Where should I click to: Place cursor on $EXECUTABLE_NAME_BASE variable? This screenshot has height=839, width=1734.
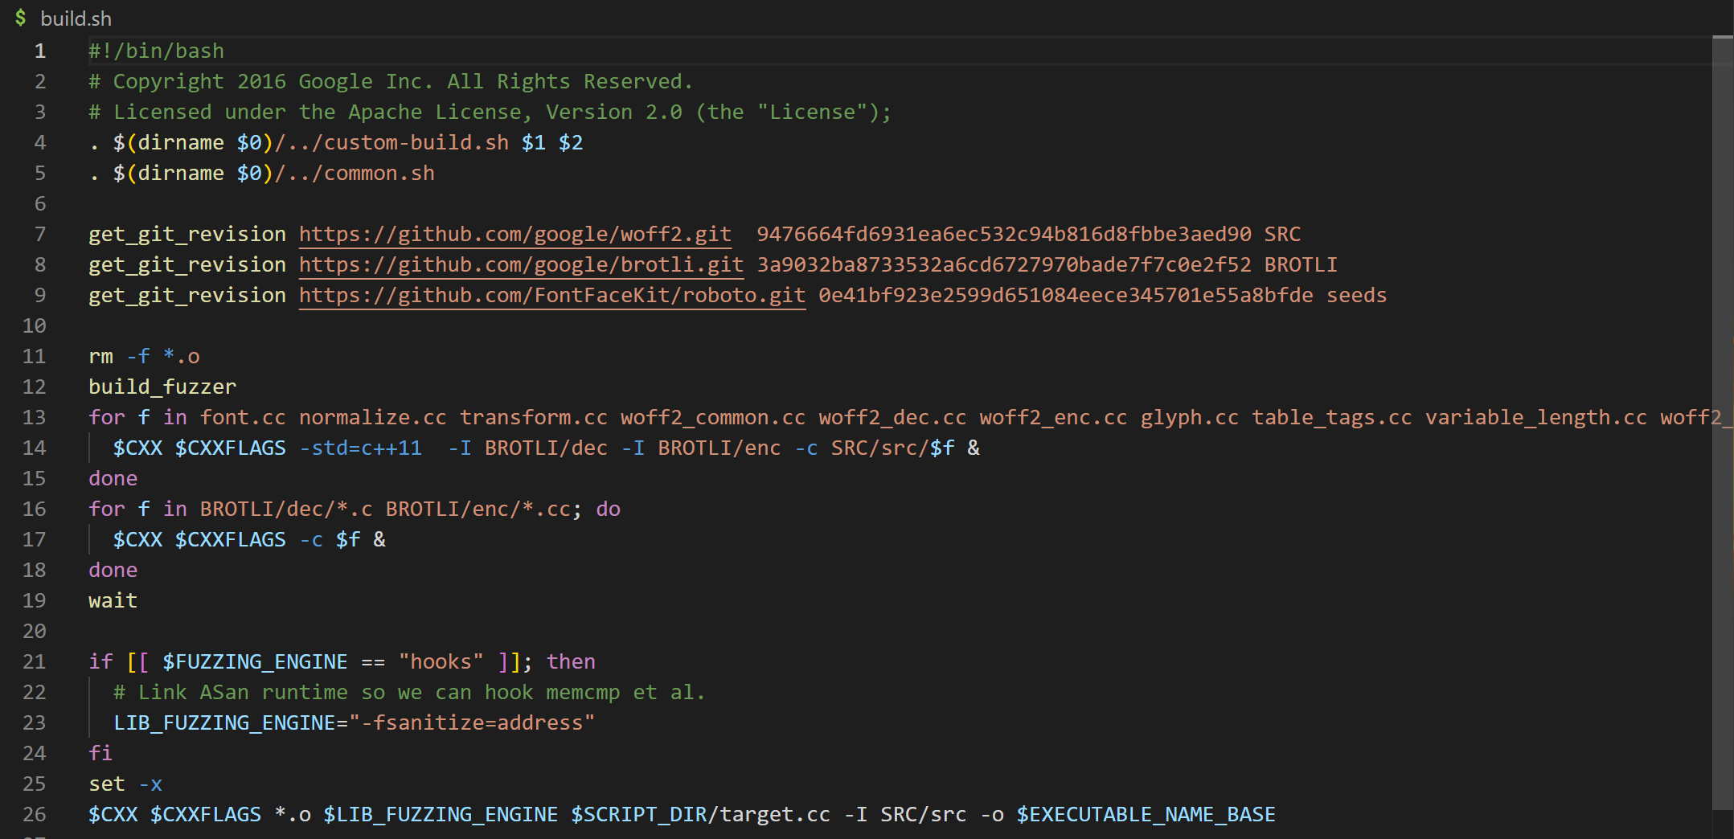pos(1146,814)
